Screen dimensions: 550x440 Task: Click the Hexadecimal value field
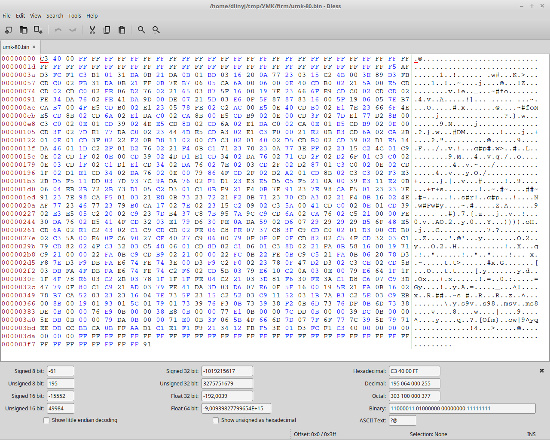pyautogui.click(x=414, y=371)
